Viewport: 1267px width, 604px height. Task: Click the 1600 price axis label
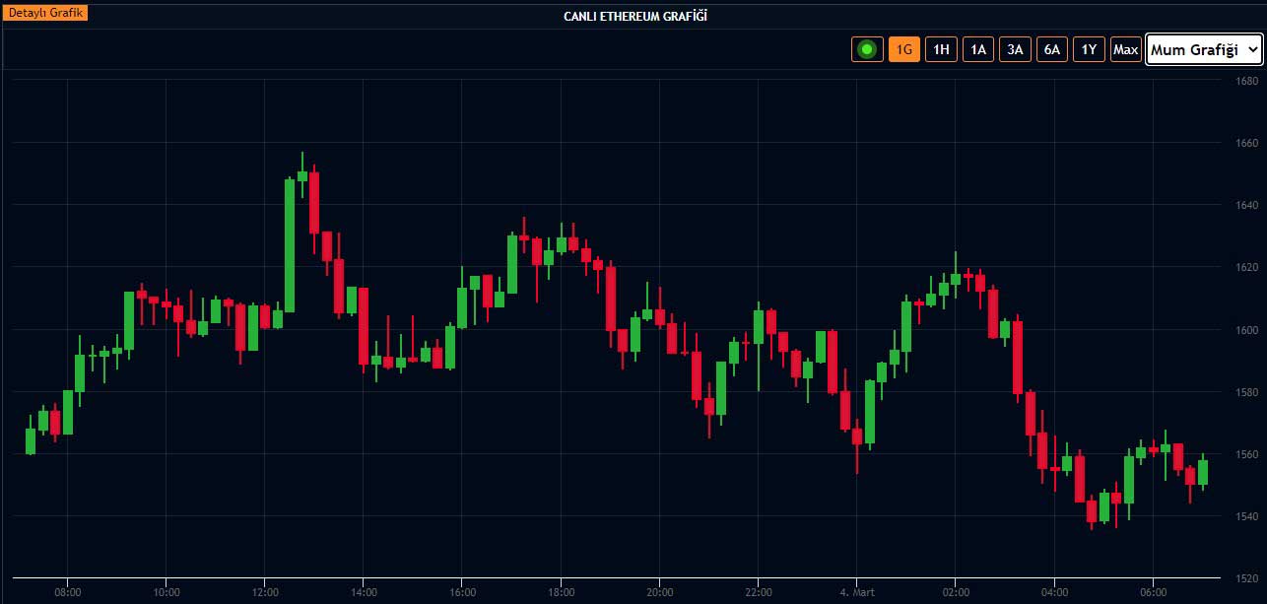1248,329
